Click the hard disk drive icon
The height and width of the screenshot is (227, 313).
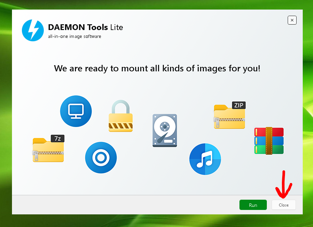point(165,130)
